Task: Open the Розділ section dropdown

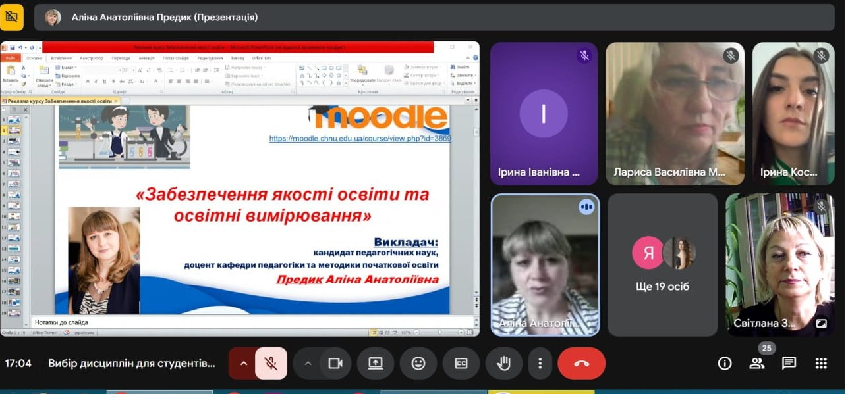Action: point(66,84)
